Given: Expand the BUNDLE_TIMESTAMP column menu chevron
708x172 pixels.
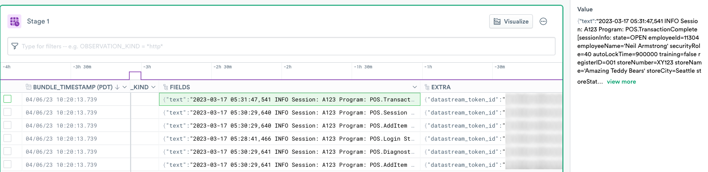Looking at the screenshot, I should 125,87.
